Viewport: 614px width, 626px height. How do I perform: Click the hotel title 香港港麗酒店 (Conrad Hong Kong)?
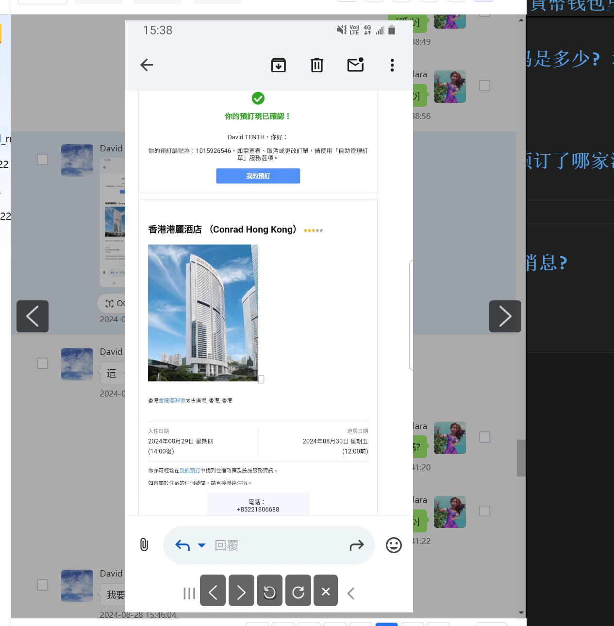[222, 230]
